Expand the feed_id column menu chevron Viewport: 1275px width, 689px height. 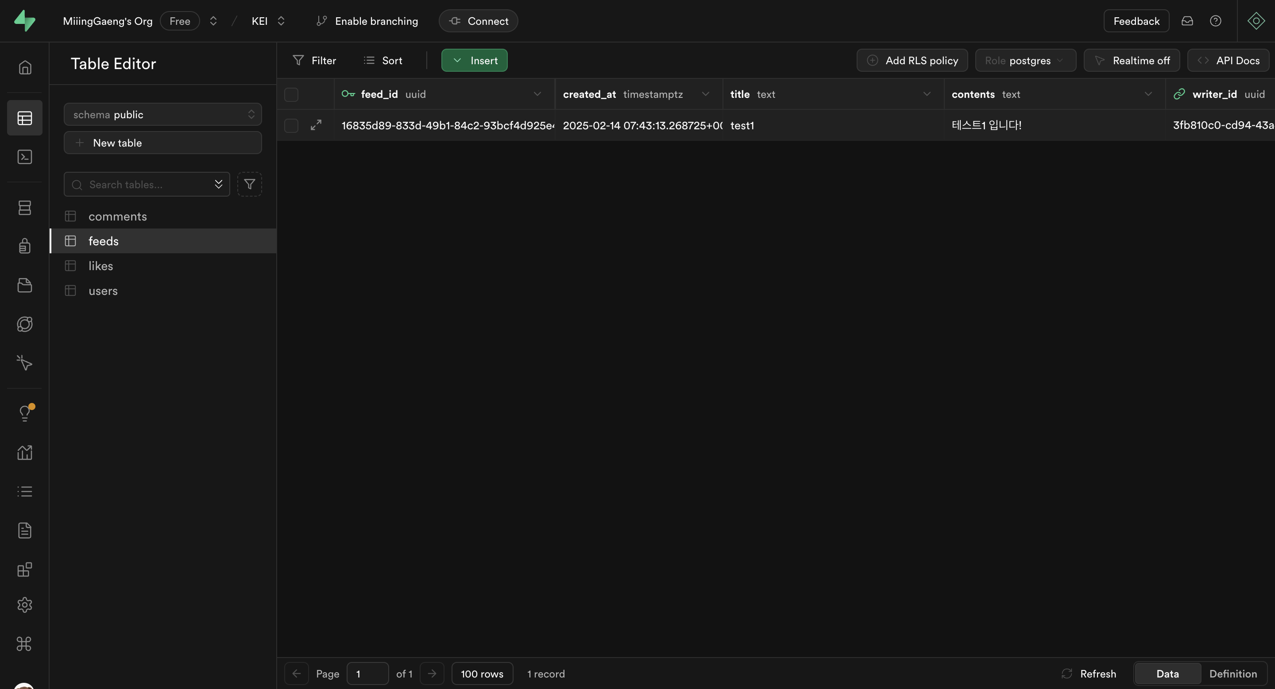537,94
